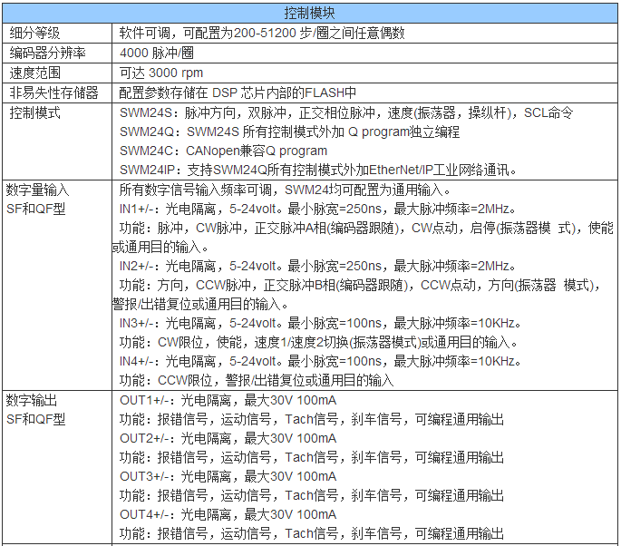Click the OUT1+/- 光电隔离 line
Image resolution: width=621 pixels, height=546 pixels.
coord(228,400)
